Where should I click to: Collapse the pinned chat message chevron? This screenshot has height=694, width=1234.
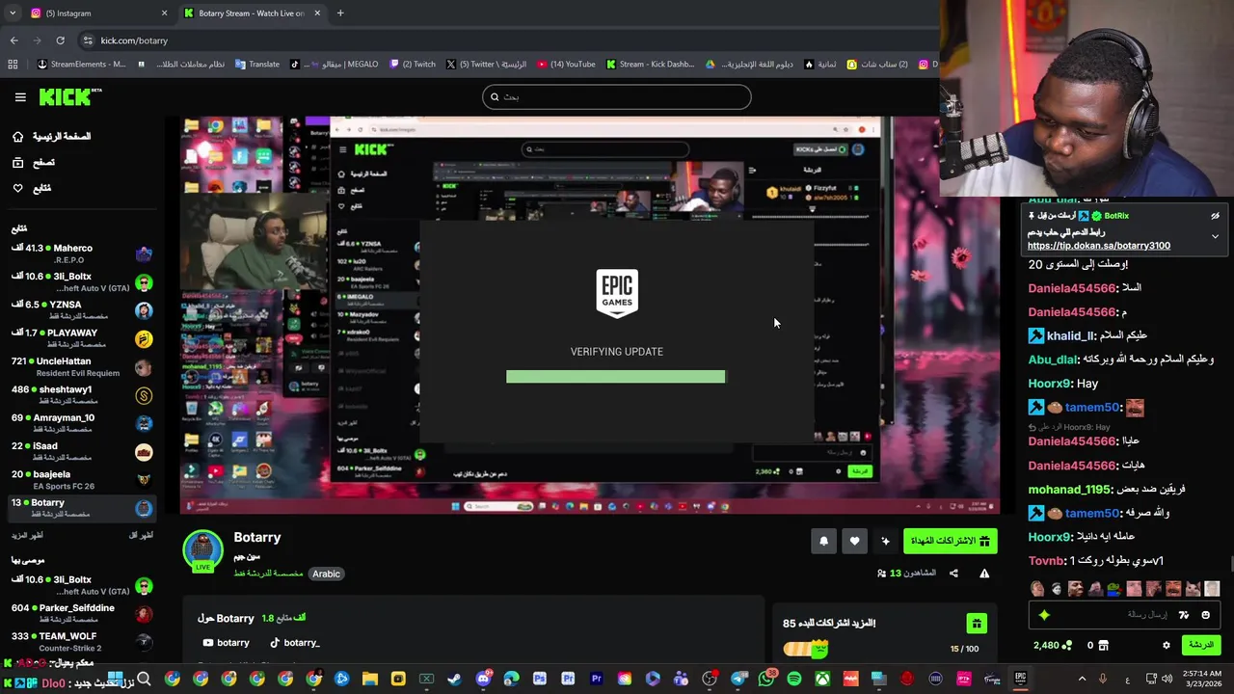pyautogui.click(x=1215, y=236)
